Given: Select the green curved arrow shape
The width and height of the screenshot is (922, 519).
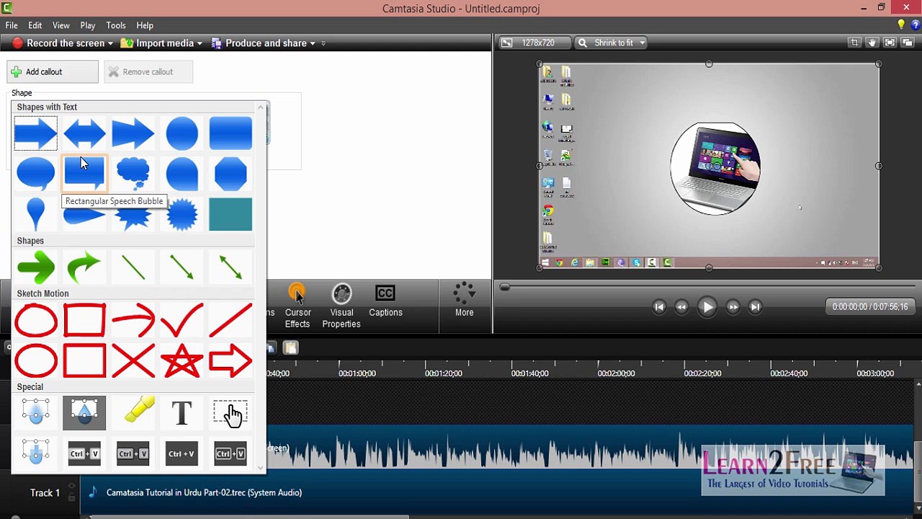Looking at the screenshot, I should [84, 267].
